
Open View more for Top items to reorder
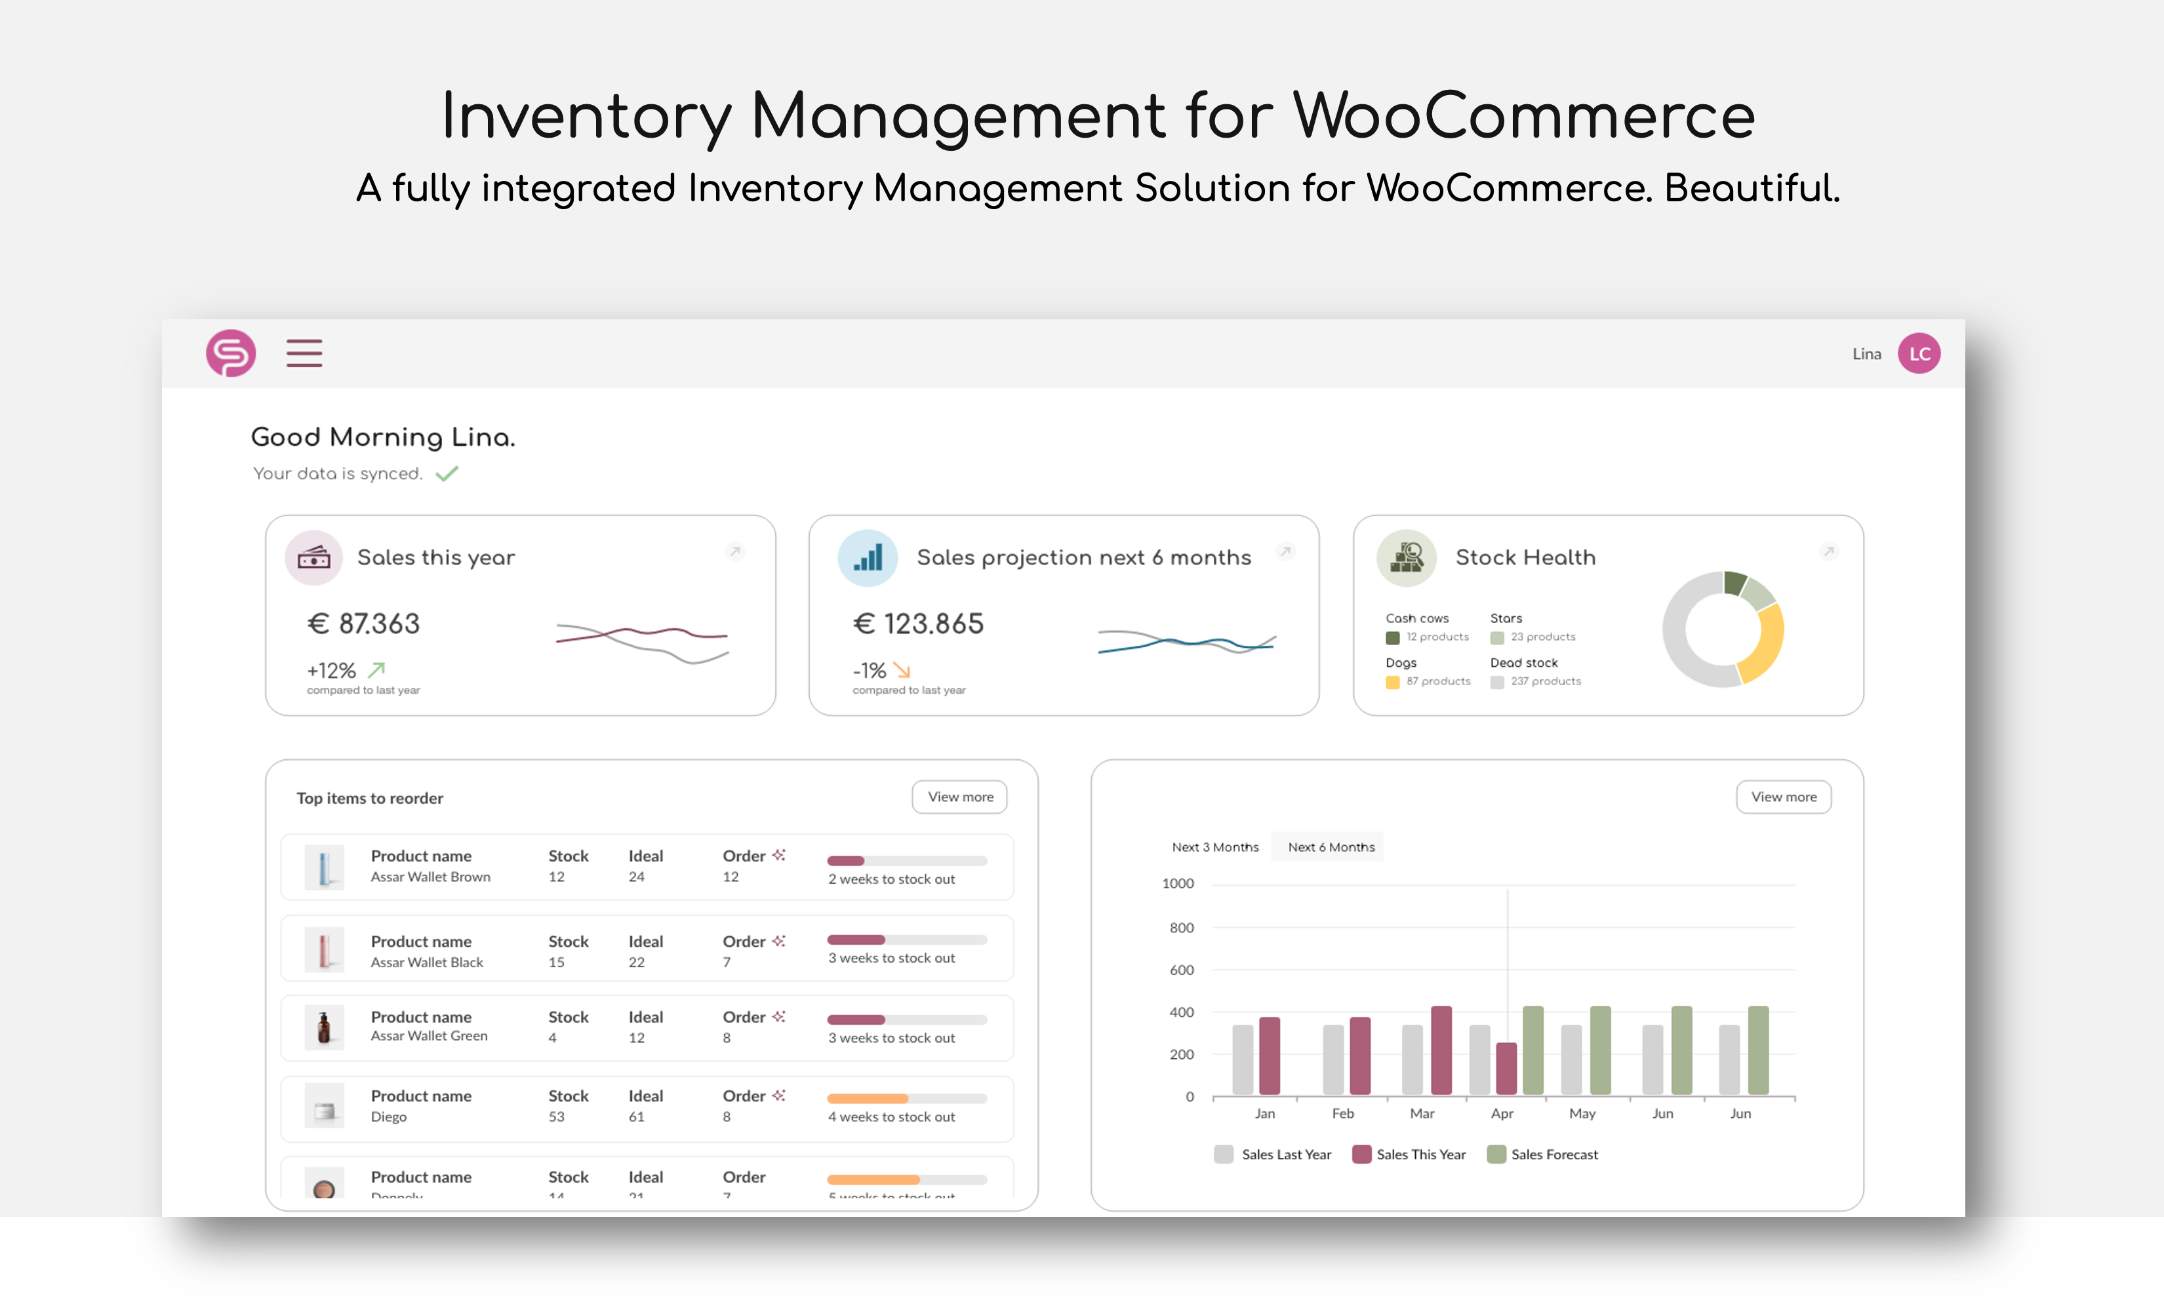959,797
